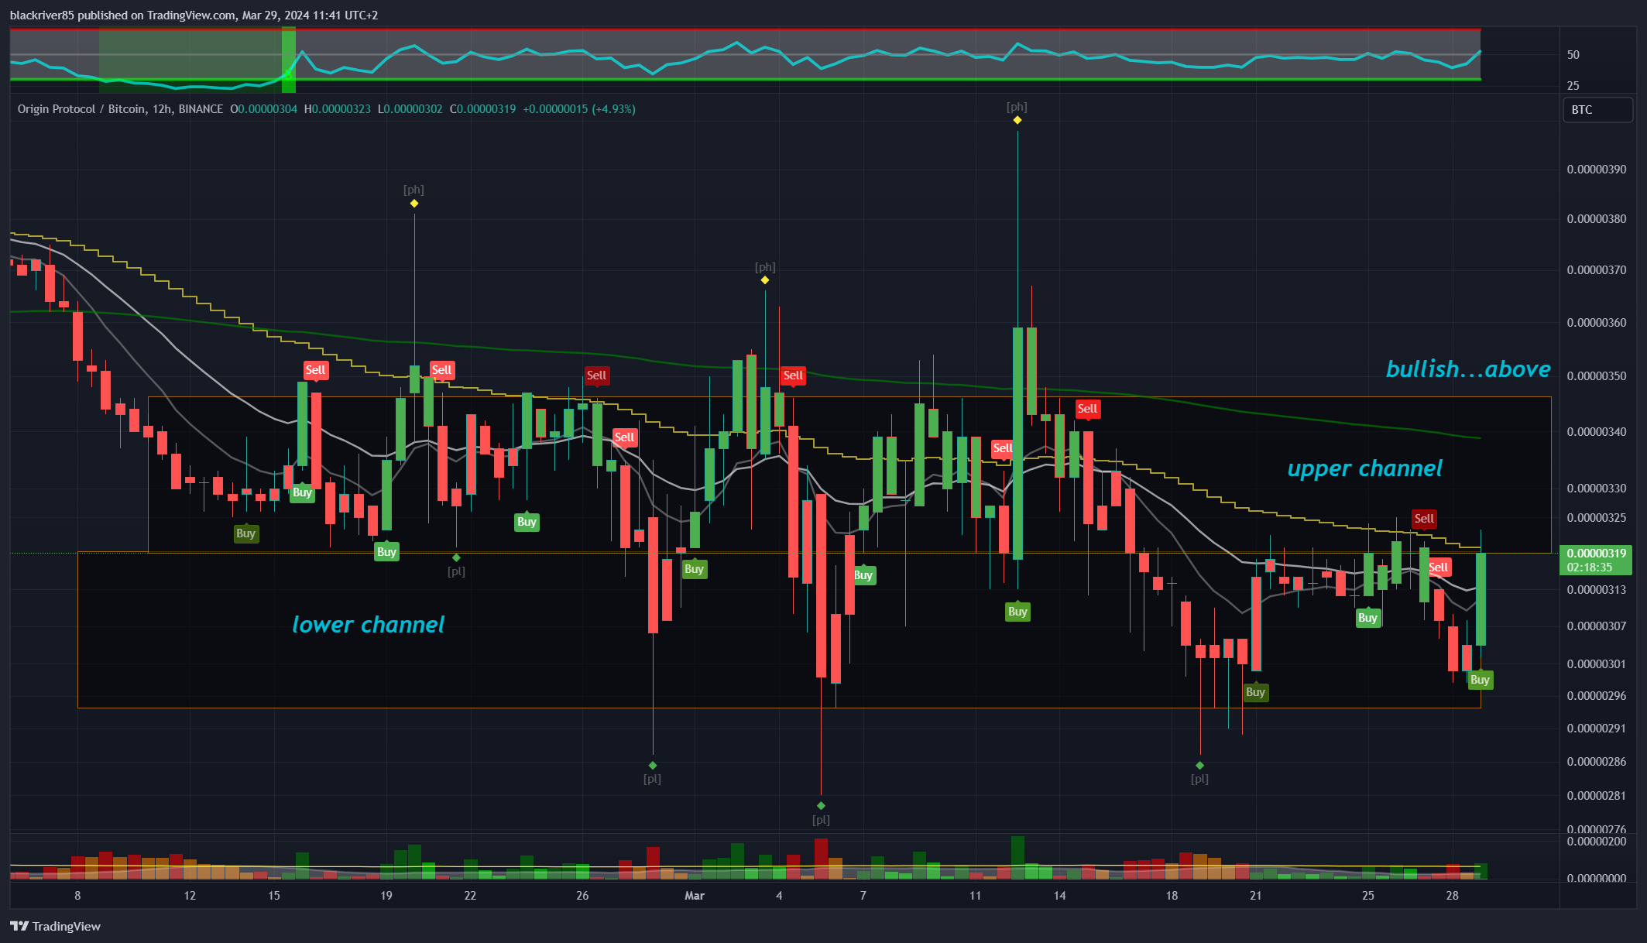Click the date label 8 on the time axis
Viewport: 1647px width, 943px height.
tap(77, 896)
